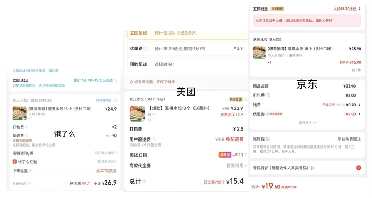Click the speaker icon before 点餐请适量
The image size is (372, 198).
point(131,82)
